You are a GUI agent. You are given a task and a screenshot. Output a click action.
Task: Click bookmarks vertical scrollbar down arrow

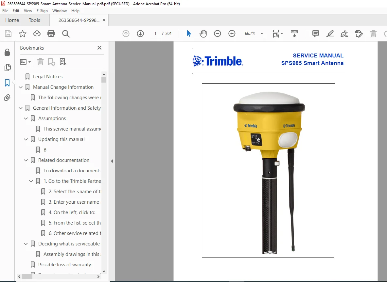pos(104,271)
